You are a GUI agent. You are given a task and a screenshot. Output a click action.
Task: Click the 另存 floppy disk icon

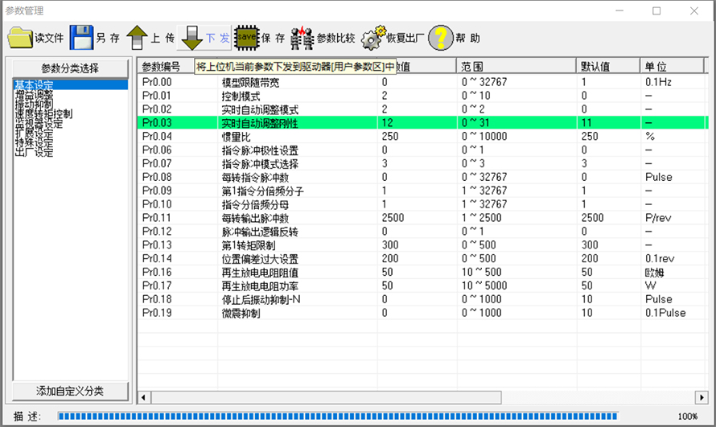(x=81, y=38)
